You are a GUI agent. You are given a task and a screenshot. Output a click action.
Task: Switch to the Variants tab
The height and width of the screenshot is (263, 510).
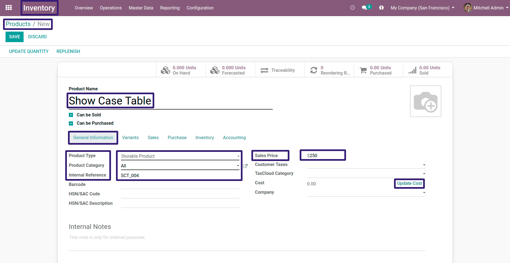[x=130, y=138]
